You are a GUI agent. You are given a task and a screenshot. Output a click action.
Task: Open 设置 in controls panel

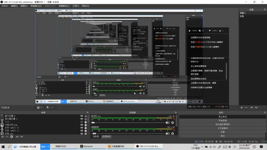click(222, 132)
